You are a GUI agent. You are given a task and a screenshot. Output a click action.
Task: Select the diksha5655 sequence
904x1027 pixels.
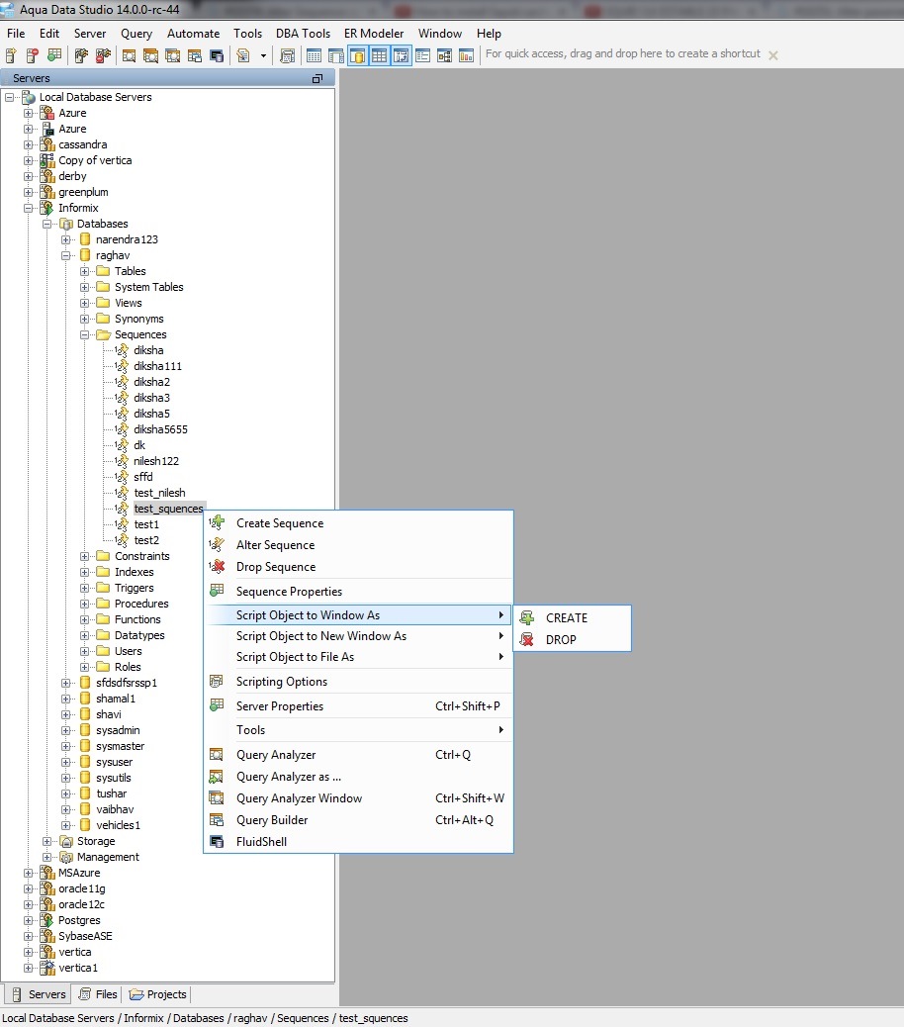(160, 429)
